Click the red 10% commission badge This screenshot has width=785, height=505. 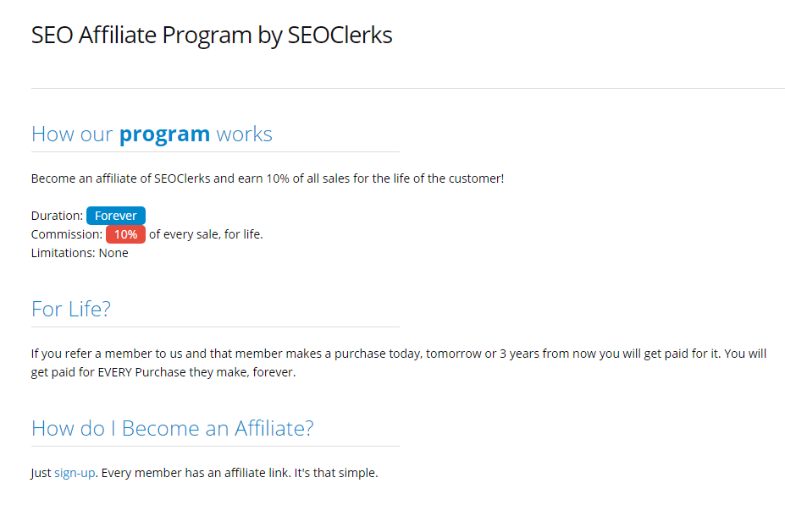[x=125, y=234]
